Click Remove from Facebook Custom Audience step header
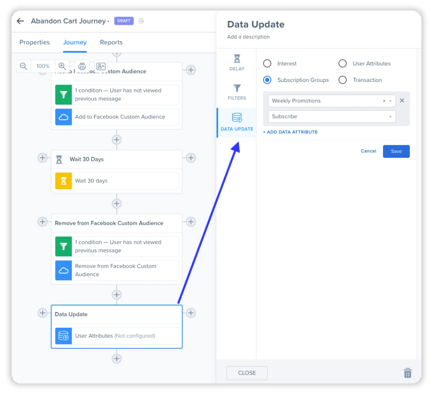 117,223
